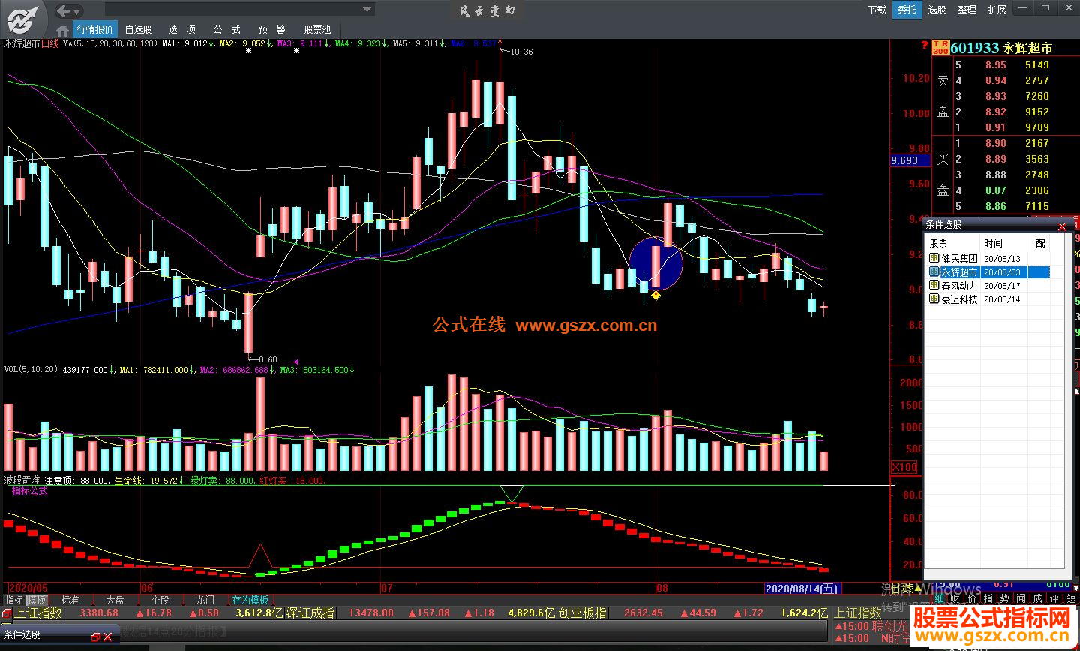Sort results by 股票 column header
This screenshot has height=651, width=1080.
[x=938, y=244]
